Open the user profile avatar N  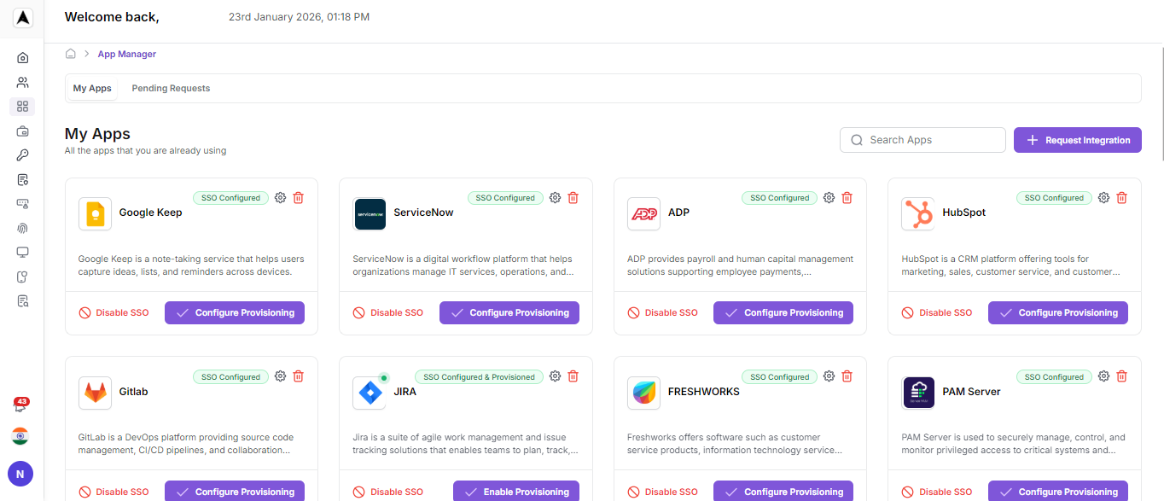(x=20, y=474)
